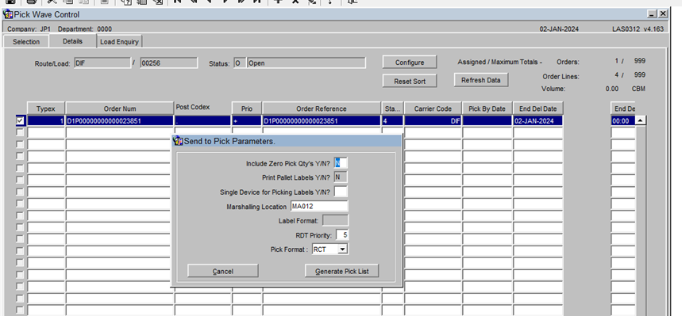Viewport: 682px width, 316px height.
Task: Click the Status code field O
Action: tap(239, 63)
